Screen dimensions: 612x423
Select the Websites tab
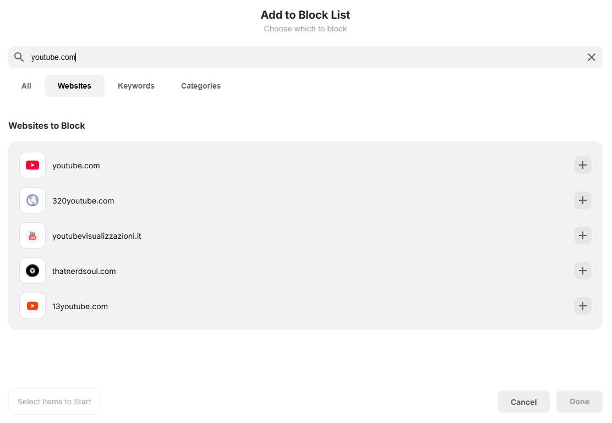click(x=74, y=86)
